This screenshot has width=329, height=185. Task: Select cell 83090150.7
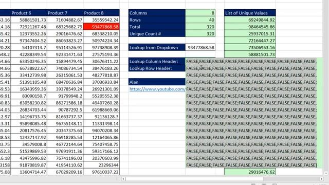(x=29, y=96)
